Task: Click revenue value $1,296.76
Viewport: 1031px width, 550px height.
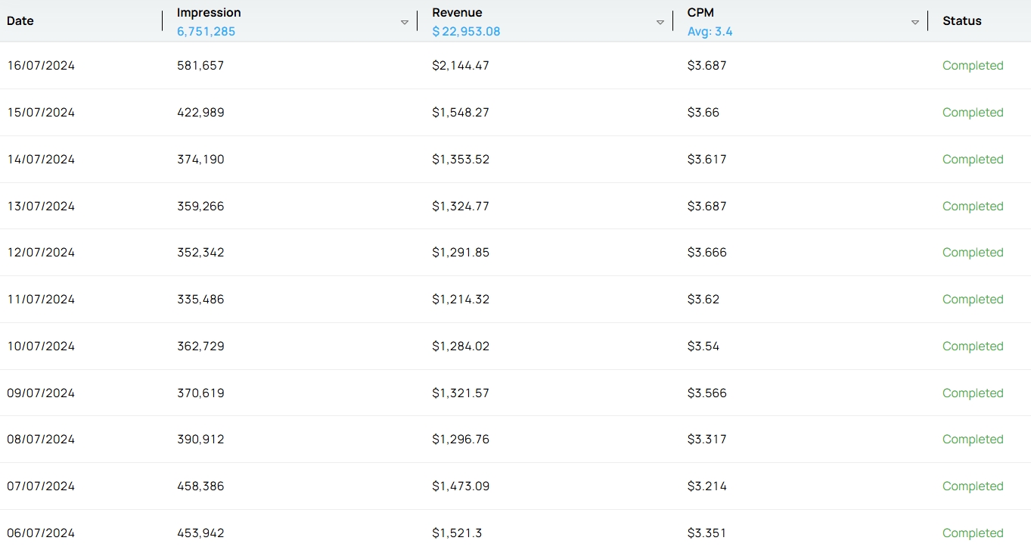Action: click(x=460, y=440)
